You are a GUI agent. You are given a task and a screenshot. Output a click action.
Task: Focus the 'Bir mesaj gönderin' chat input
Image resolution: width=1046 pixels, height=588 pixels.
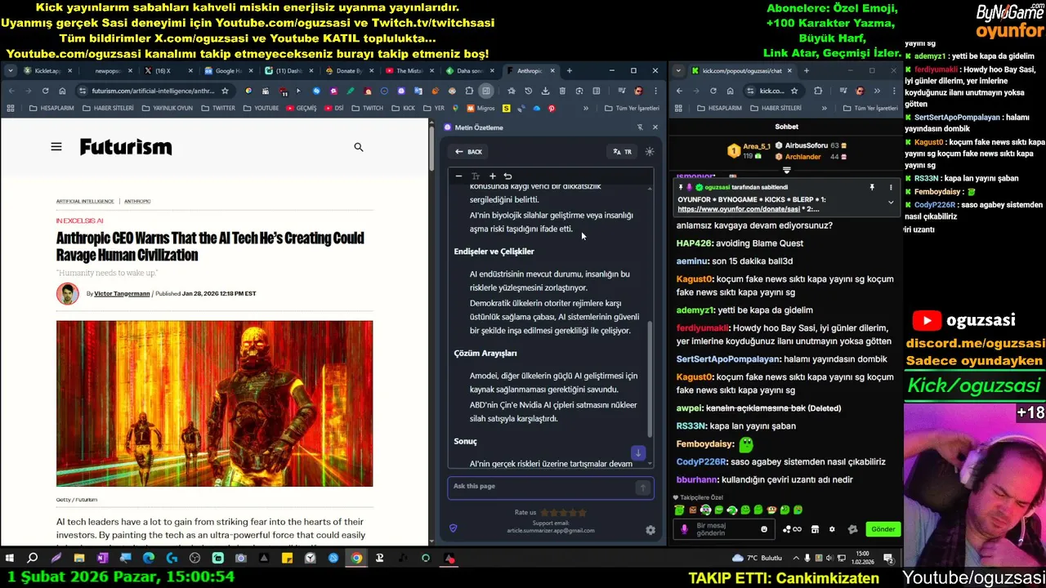[723, 529]
